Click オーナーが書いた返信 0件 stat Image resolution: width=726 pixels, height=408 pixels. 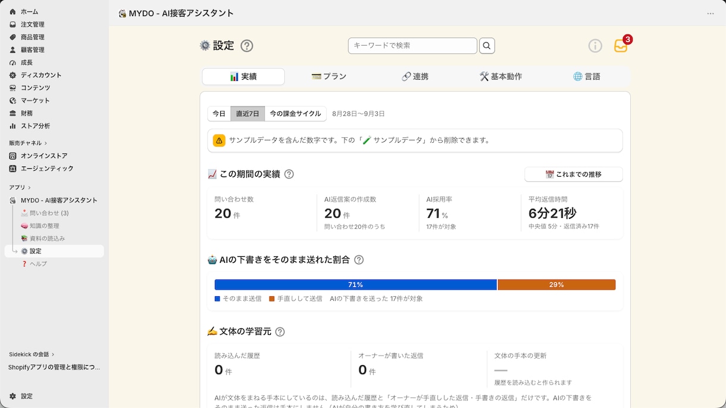click(x=419, y=369)
